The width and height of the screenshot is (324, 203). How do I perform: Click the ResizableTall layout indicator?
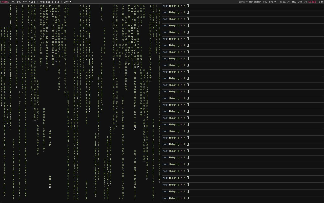[x=49, y=2]
